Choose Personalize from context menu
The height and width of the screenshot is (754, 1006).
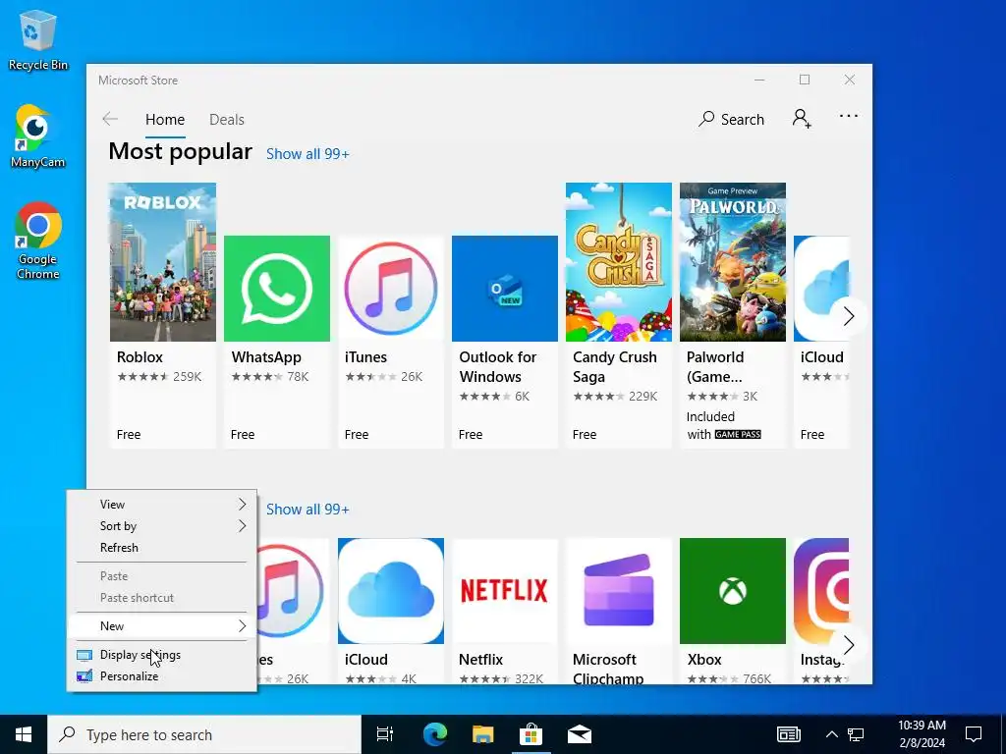(162, 676)
